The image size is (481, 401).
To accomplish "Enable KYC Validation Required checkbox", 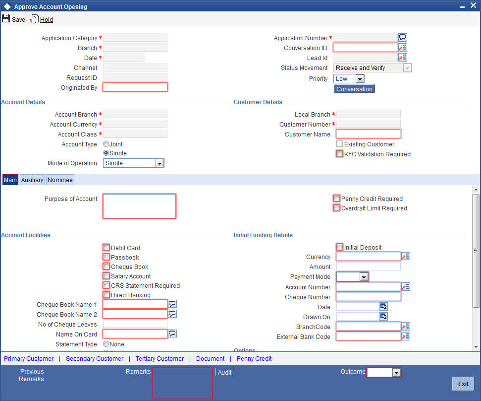I will click(340, 154).
